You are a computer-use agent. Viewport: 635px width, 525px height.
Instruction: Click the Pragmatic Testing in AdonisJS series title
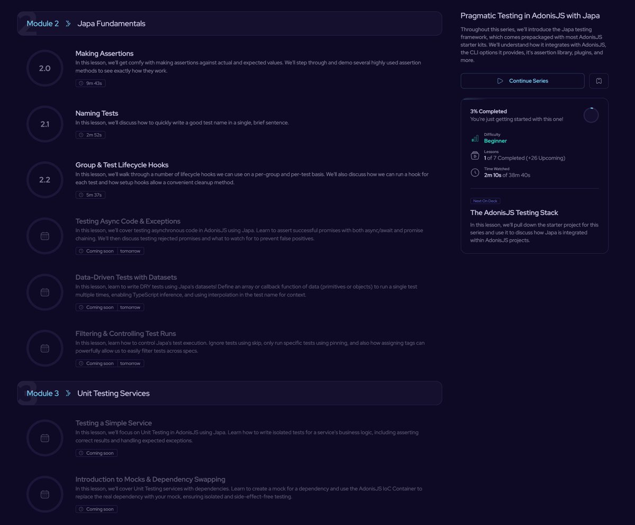point(530,16)
